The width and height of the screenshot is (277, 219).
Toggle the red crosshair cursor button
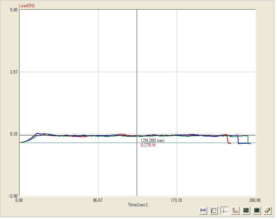pyautogui.click(x=224, y=210)
